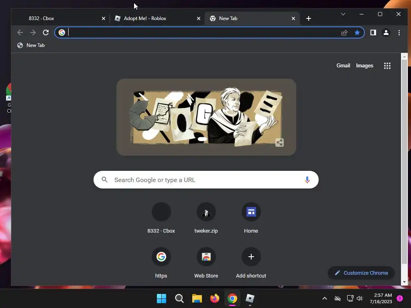Open the Chrome side panel
411x308 pixels.
(x=373, y=32)
